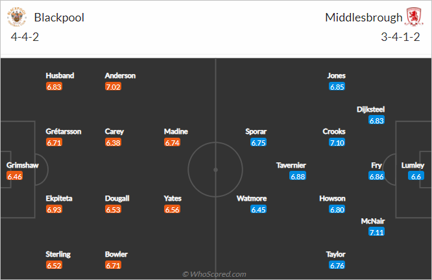Click the Middlesbrough 3-4-1-2 formation label
This screenshot has height=280, width=432.
(400, 37)
